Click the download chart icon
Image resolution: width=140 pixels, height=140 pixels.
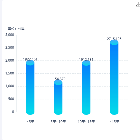click(138, 4)
